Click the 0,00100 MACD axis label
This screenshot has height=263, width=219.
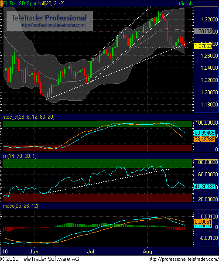coord(209,216)
